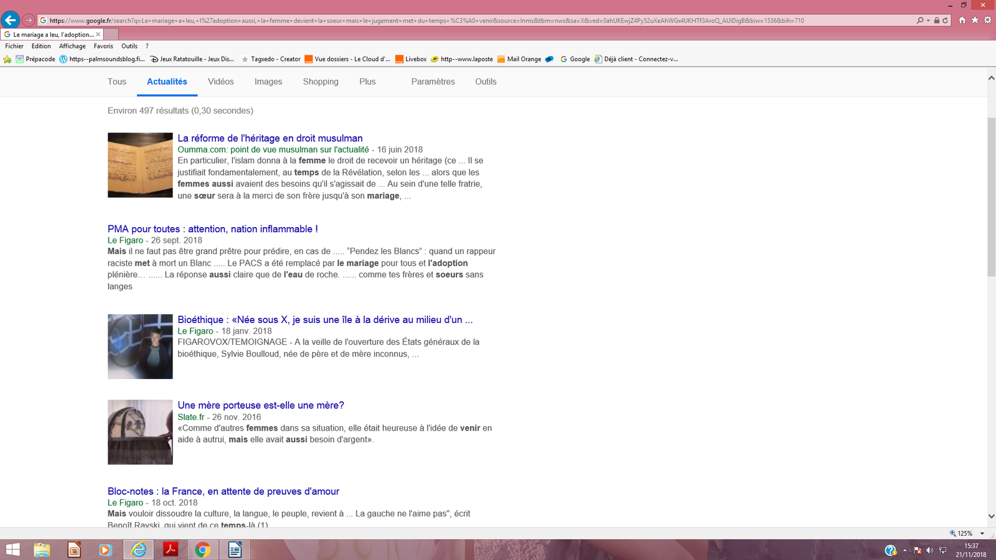Click the search magnifier icon in address bar
996x560 pixels.
pyautogui.click(x=920, y=21)
